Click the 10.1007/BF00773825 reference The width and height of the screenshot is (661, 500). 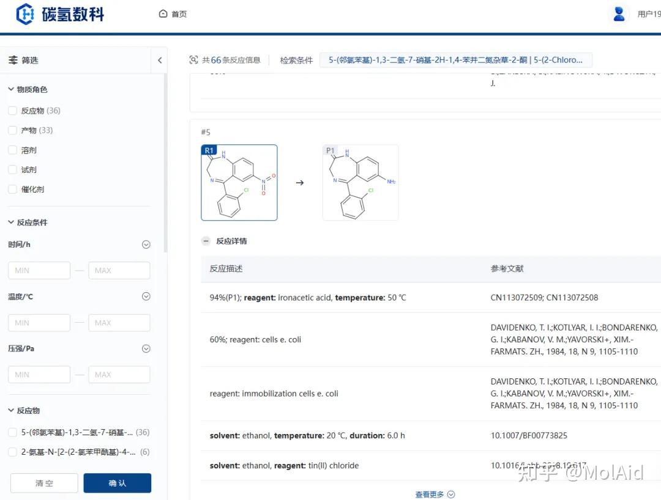click(x=529, y=436)
